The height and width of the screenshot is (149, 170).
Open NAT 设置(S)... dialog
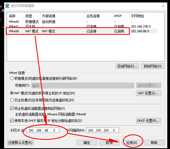coord(148,93)
